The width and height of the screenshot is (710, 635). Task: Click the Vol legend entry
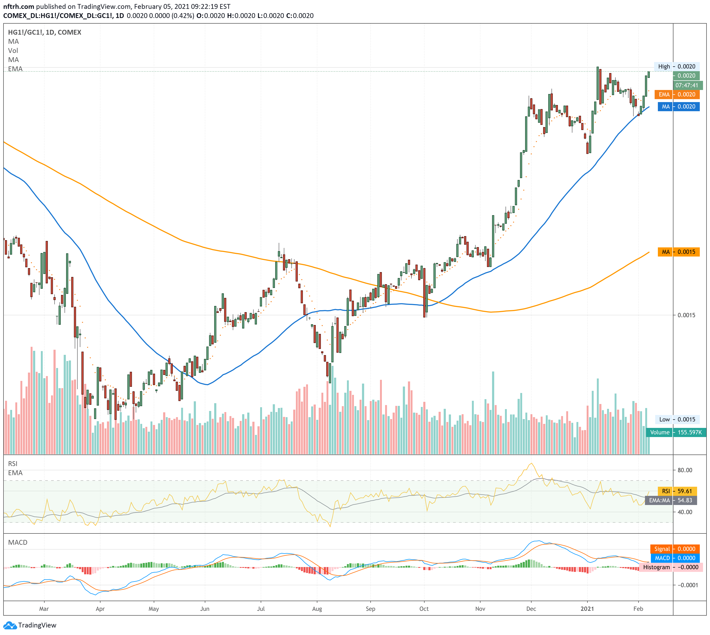(13, 50)
